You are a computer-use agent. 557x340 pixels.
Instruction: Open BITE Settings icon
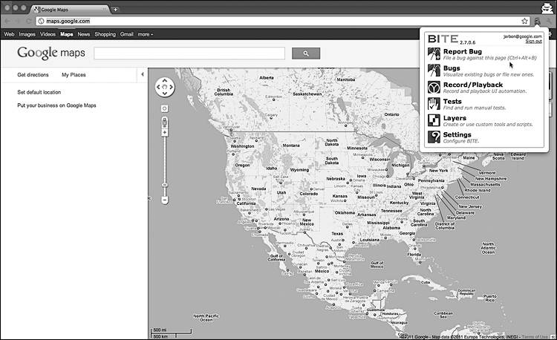(x=434, y=137)
